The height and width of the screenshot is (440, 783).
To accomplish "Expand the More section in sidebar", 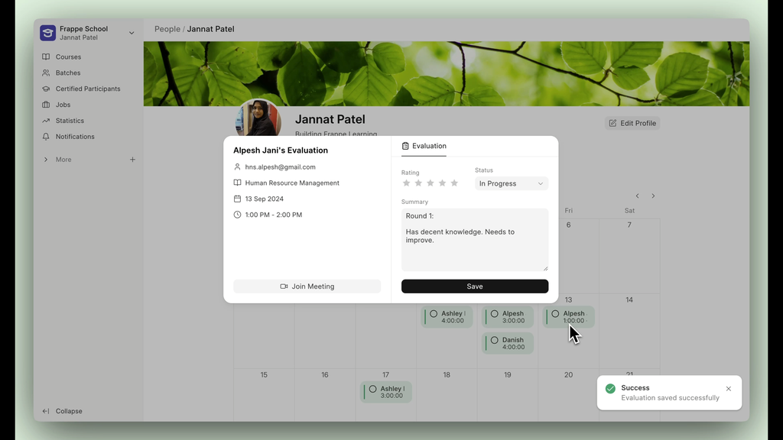I will point(63,160).
